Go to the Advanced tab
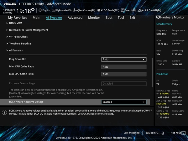The width and height of the screenshot is (188, 141). (75, 18)
